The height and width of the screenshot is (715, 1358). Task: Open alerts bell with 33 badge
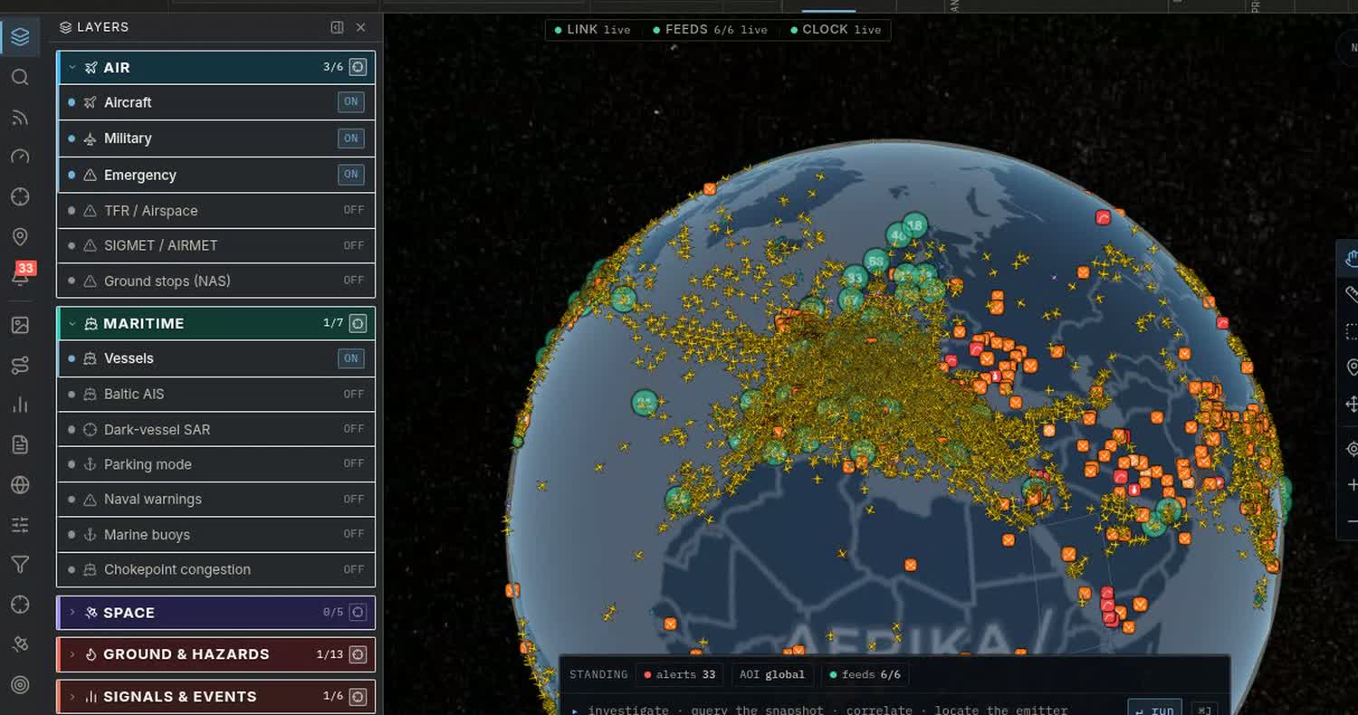tap(22, 273)
